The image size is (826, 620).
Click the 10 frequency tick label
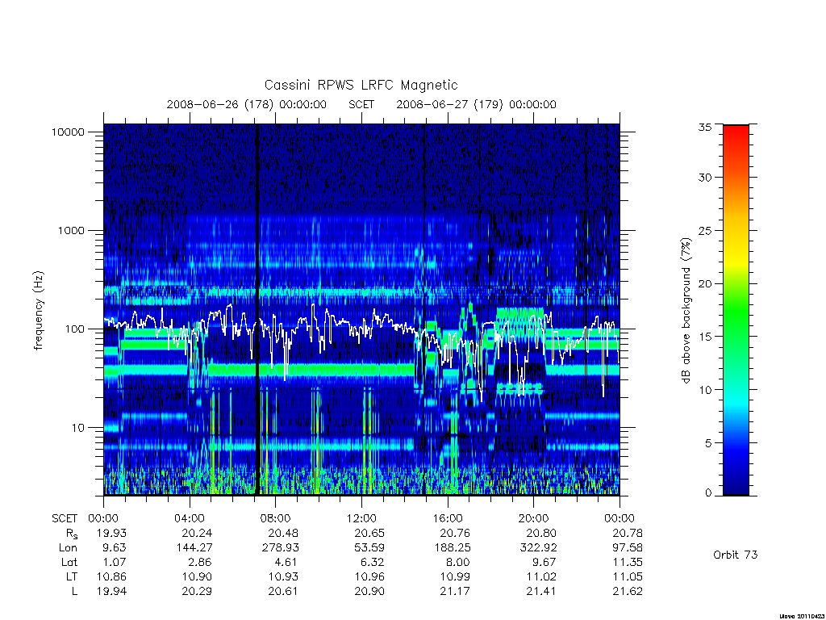point(78,428)
